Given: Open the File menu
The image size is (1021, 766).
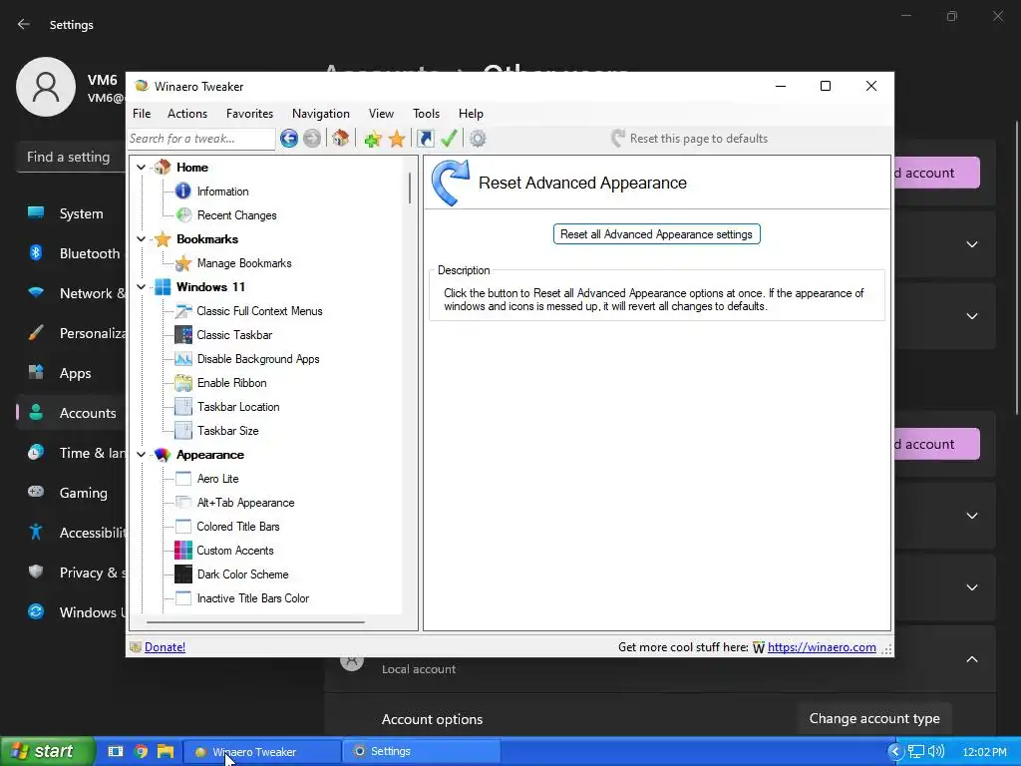Looking at the screenshot, I should (x=142, y=114).
